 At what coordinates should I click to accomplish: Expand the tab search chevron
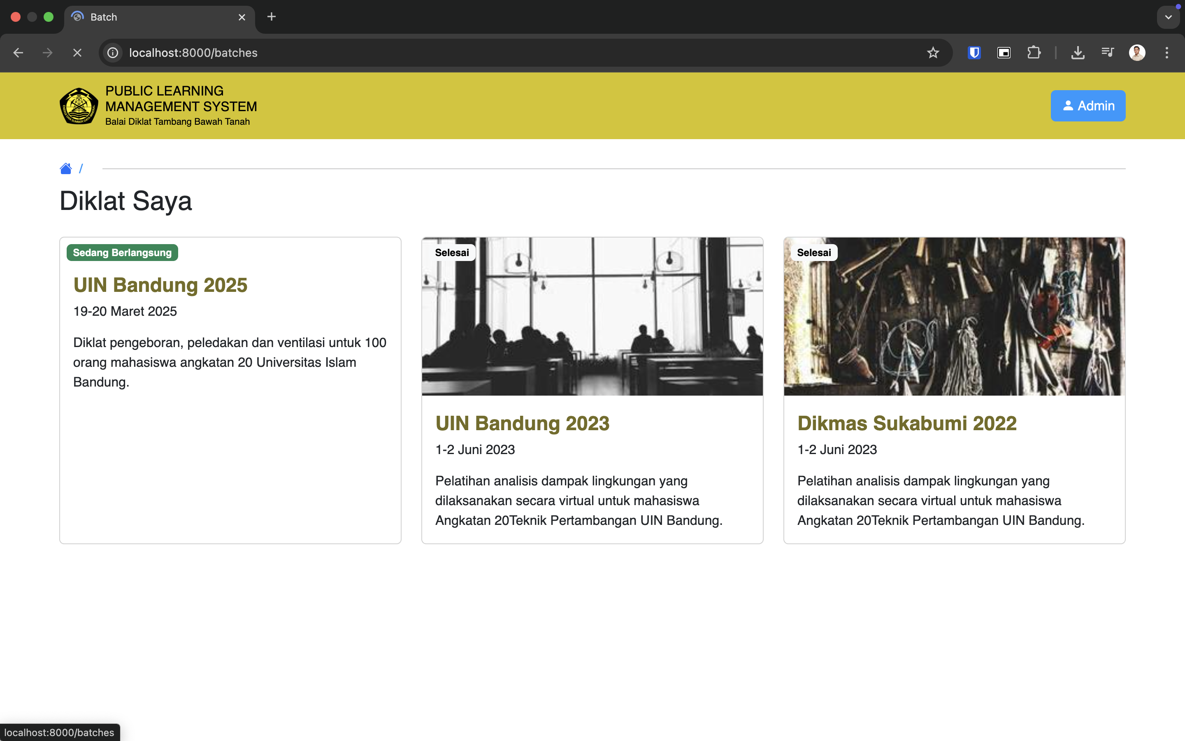(x=1168, y=17)
